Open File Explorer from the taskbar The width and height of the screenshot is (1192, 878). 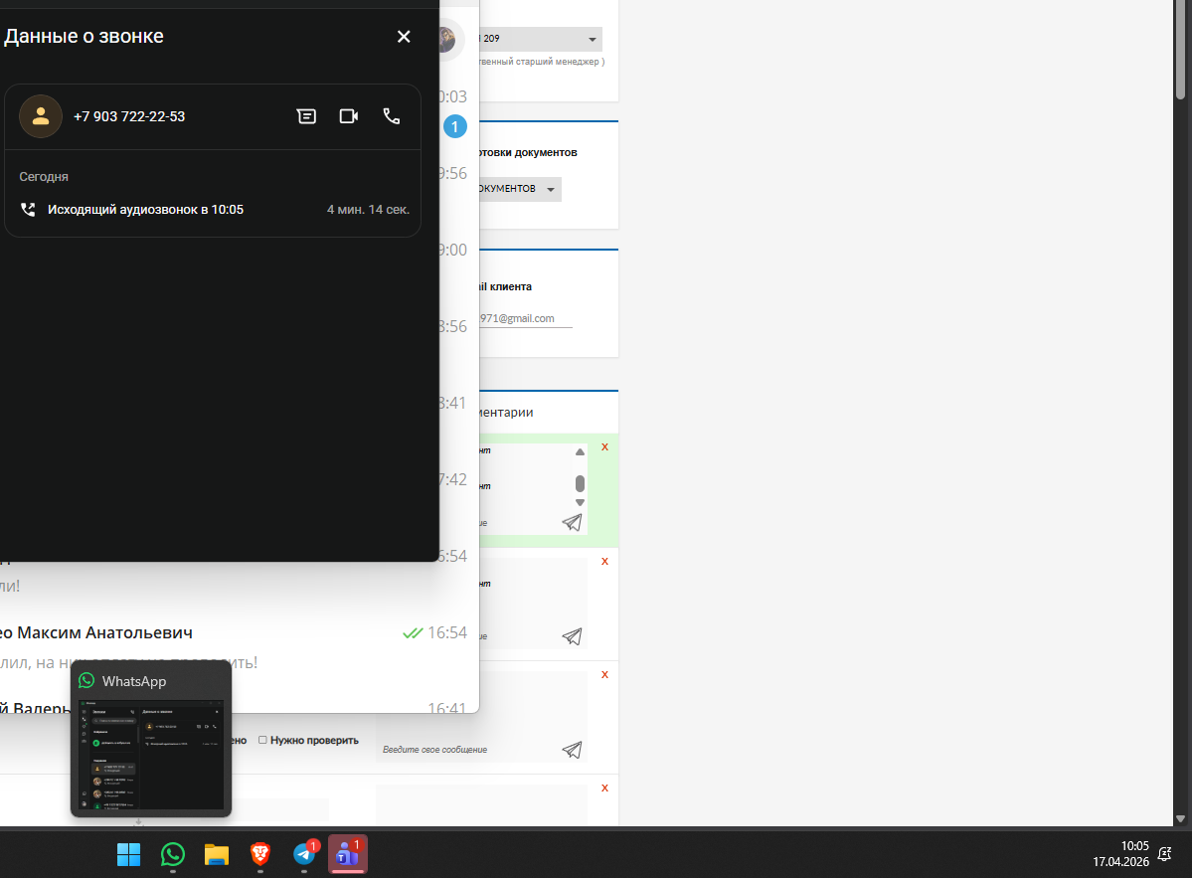217,854
